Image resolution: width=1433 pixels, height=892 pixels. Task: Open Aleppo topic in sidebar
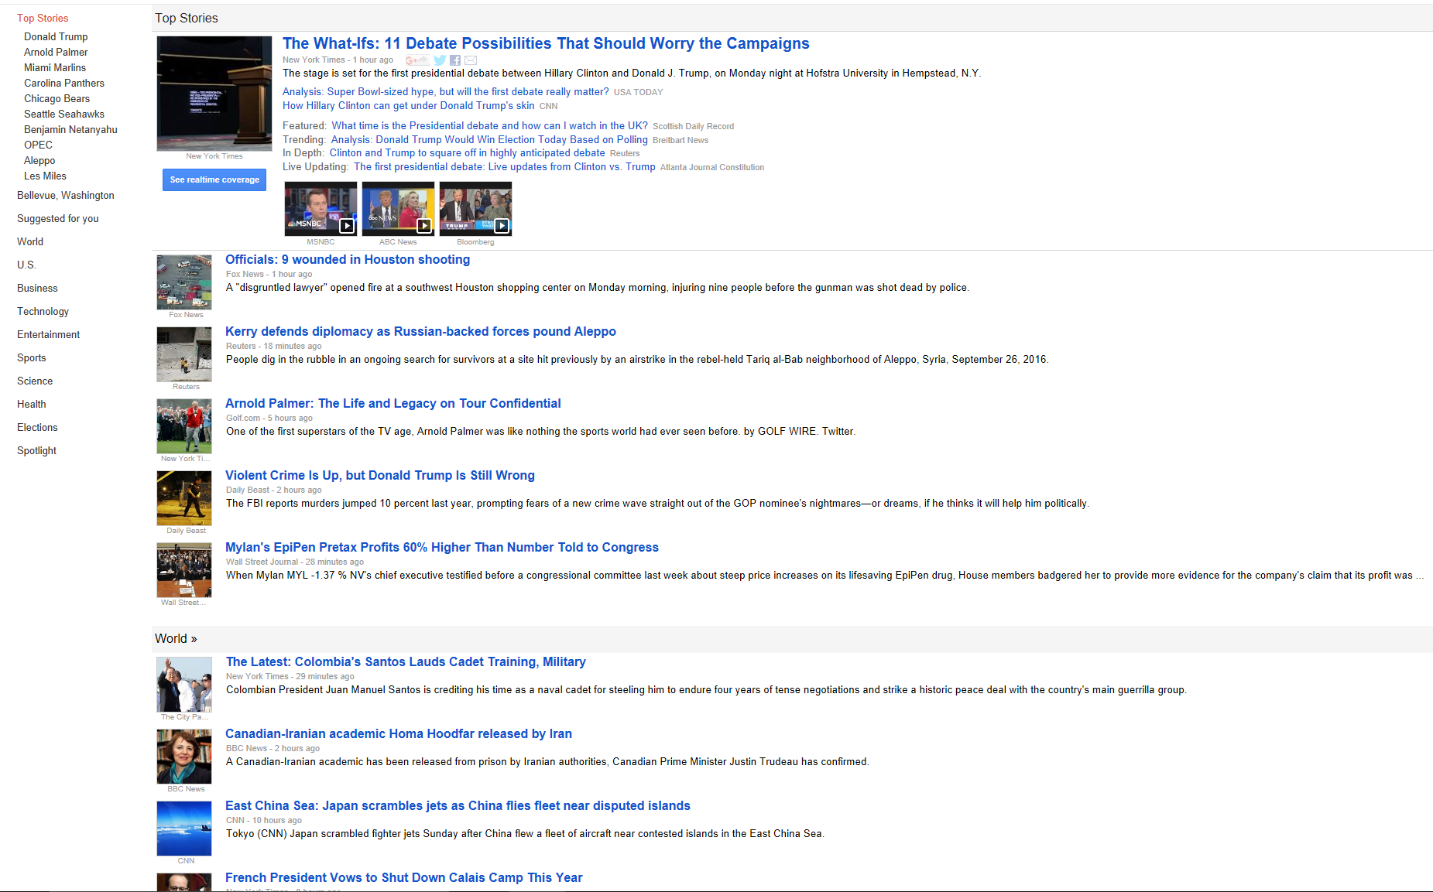pos(39,160)
